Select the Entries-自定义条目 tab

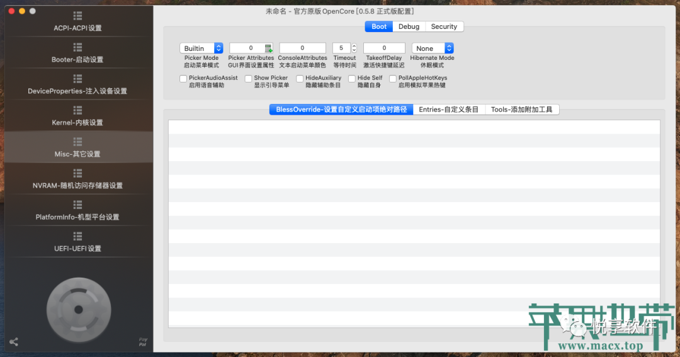(449, 110)
